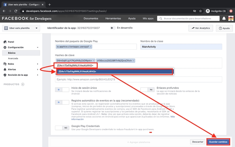
Task: Disable Registro automático de eventos switch
Action: pos(62,102)
